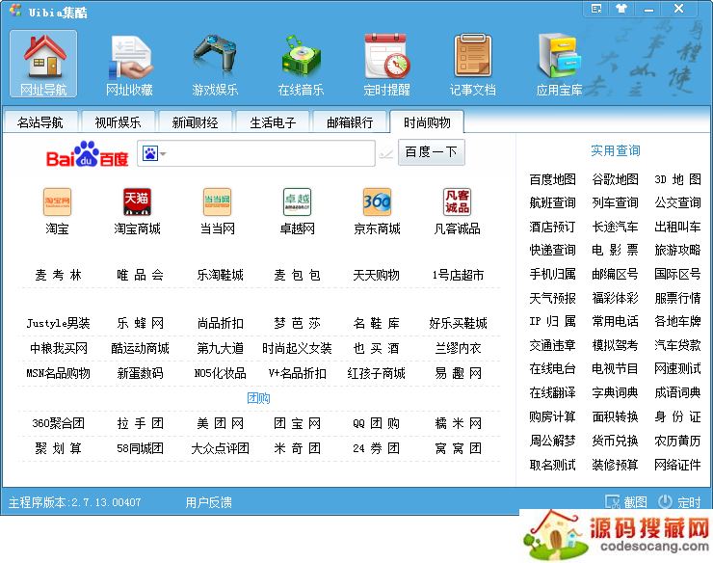This screenshot has width=713, height=563.
Task: Open the 应用宝库 cabinet icon
Action: tap(559, 64)
